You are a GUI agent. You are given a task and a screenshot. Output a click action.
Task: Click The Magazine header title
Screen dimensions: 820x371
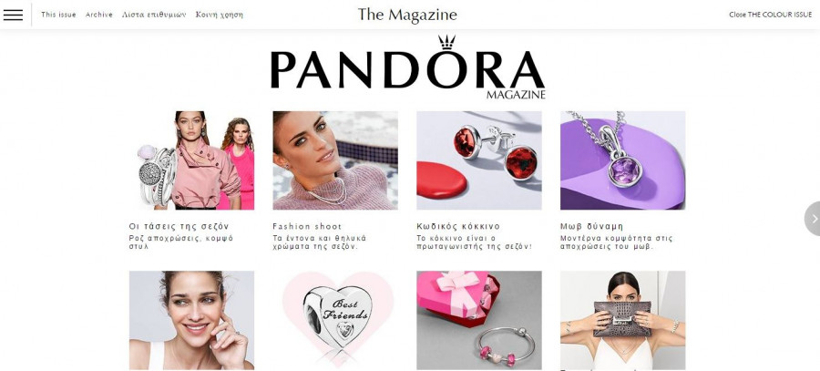407,15
